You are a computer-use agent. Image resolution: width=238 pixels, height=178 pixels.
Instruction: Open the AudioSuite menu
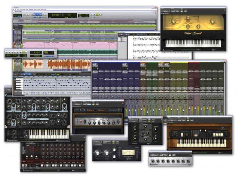click(x=31, y=9)
